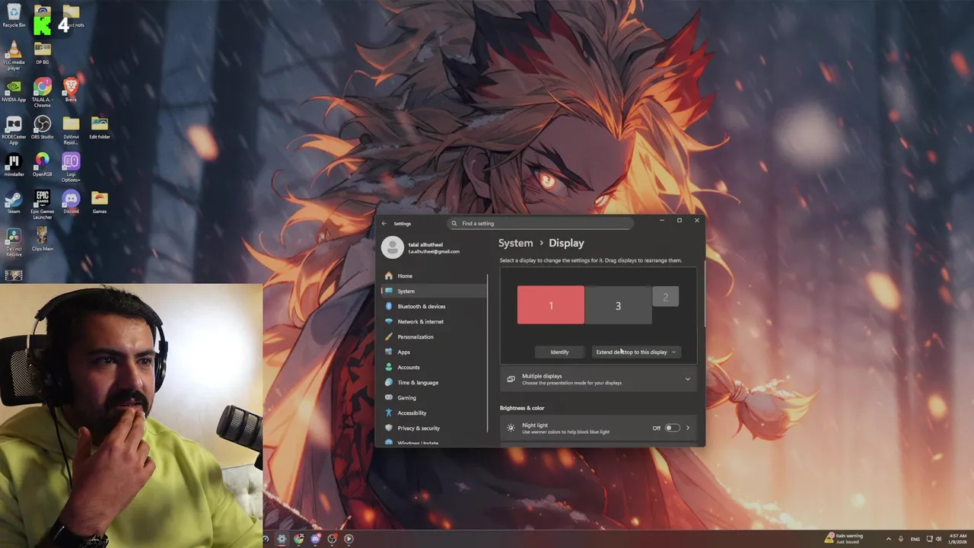Open Epic Games Launcher shortcut
This screenshot has width=974, height=548.
(x=43, y=205)
